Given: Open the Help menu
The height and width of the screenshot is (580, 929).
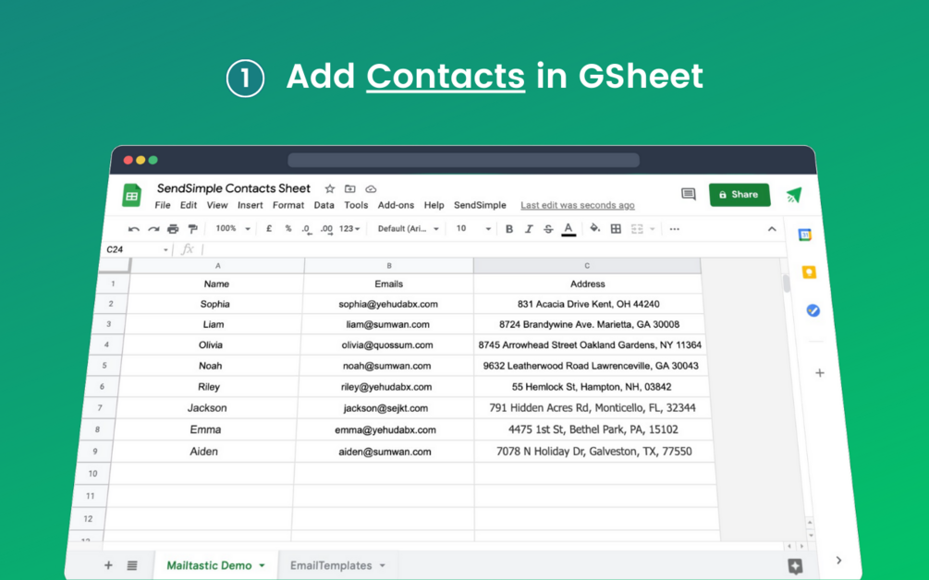Looking at the screenshot, I should 434,205.
